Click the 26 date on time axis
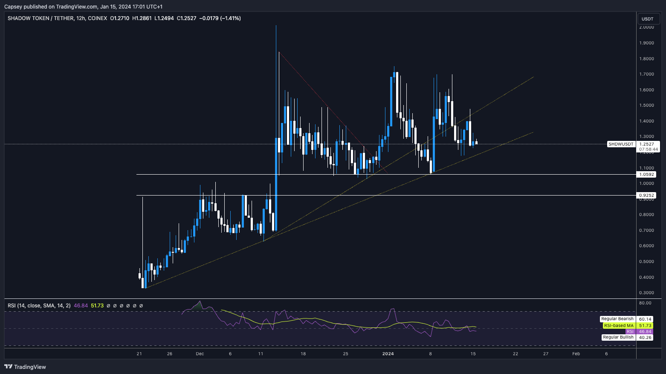 pos(170,354)
